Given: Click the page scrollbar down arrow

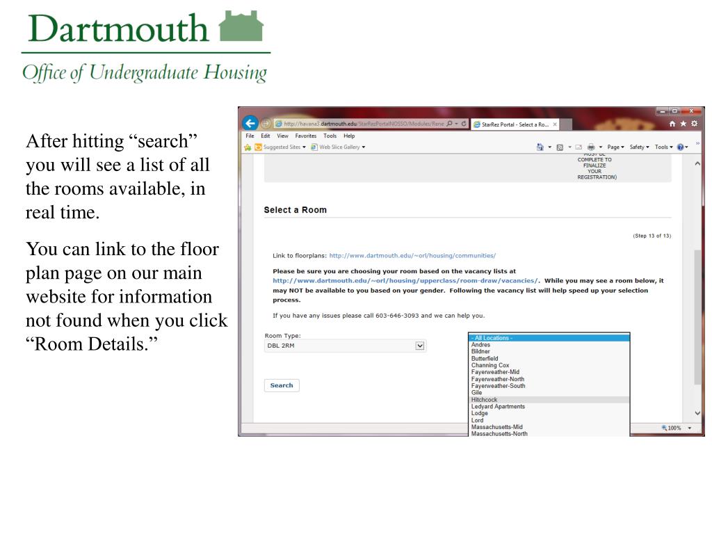Looking at the screenshot, I should tap(697, 413).
